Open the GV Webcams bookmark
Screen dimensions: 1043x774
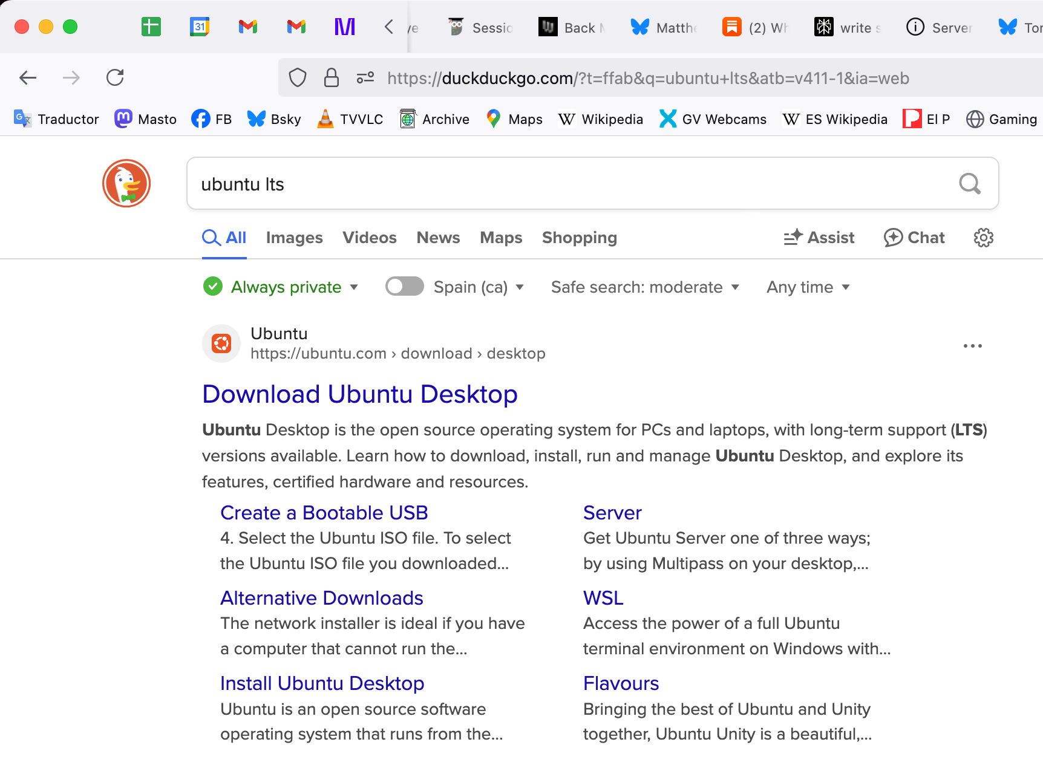point(713,119)
